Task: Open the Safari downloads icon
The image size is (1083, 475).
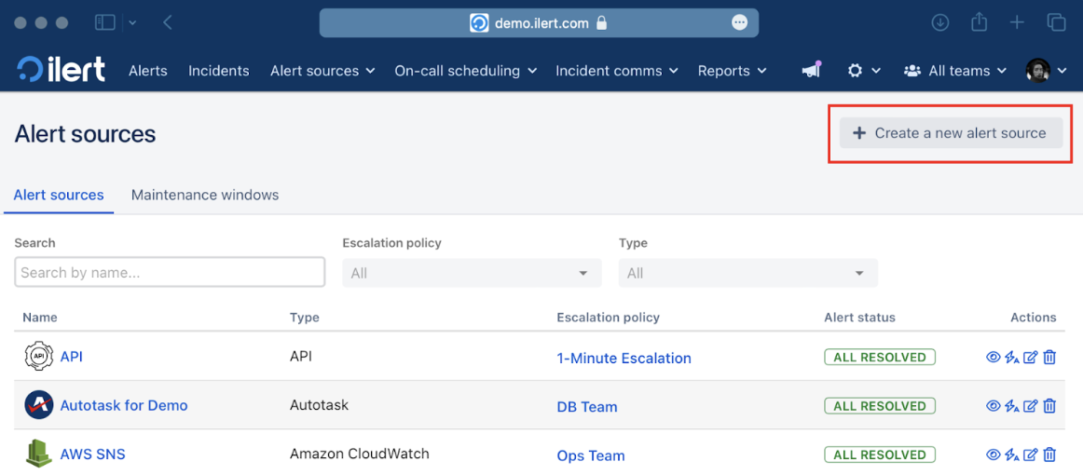Action: [940, 22]
